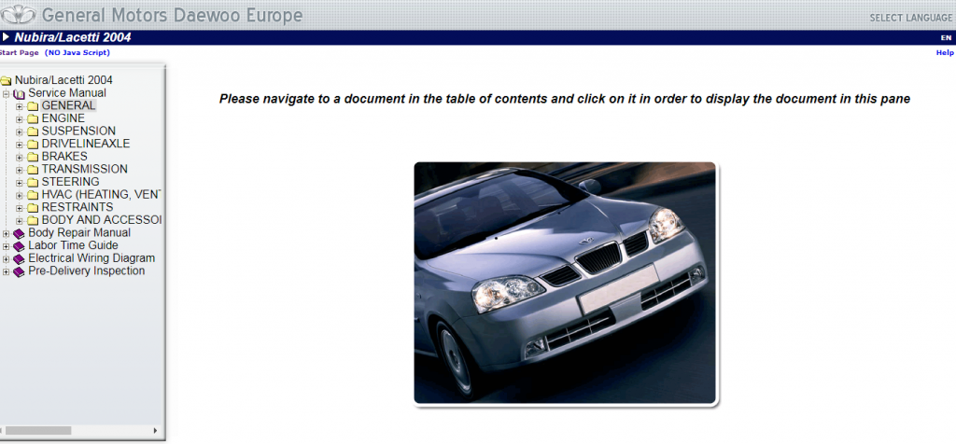Expand the Body Repair Manual node
956x444 pixels.
click(7, 233)
